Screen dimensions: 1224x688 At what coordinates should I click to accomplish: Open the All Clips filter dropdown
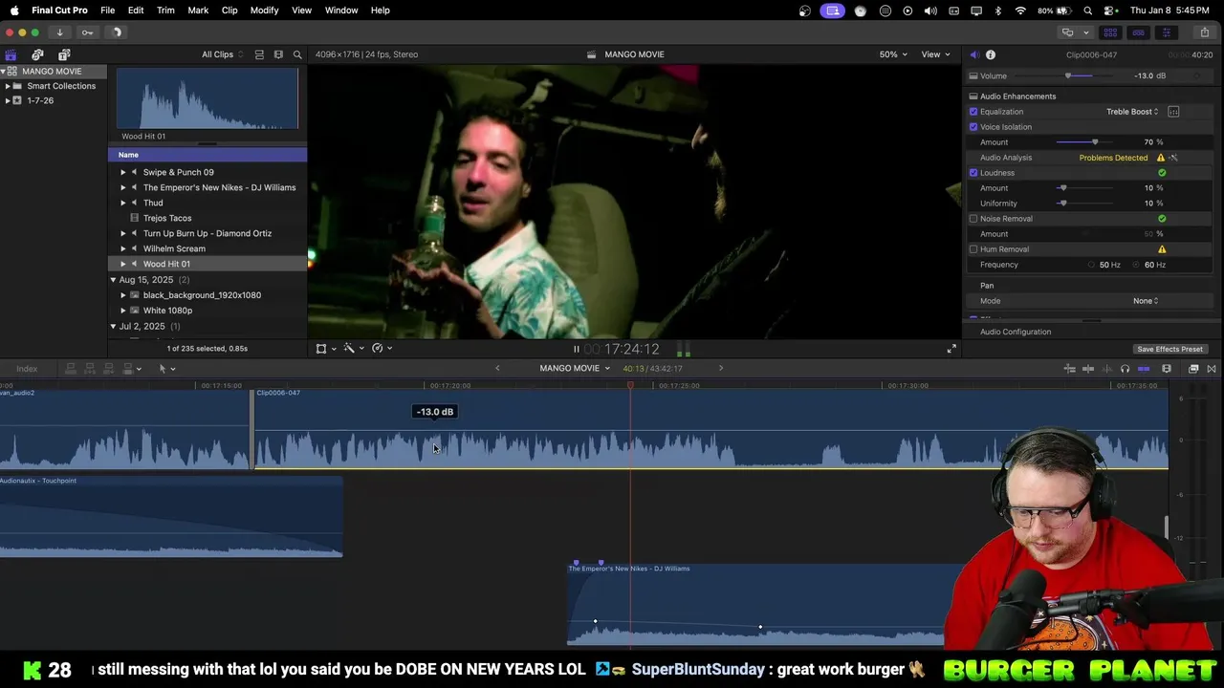[222, 54]
